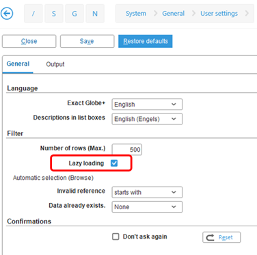Open the slash shortcut button
This screenshot has height=255, width=257.
point(33,14)
